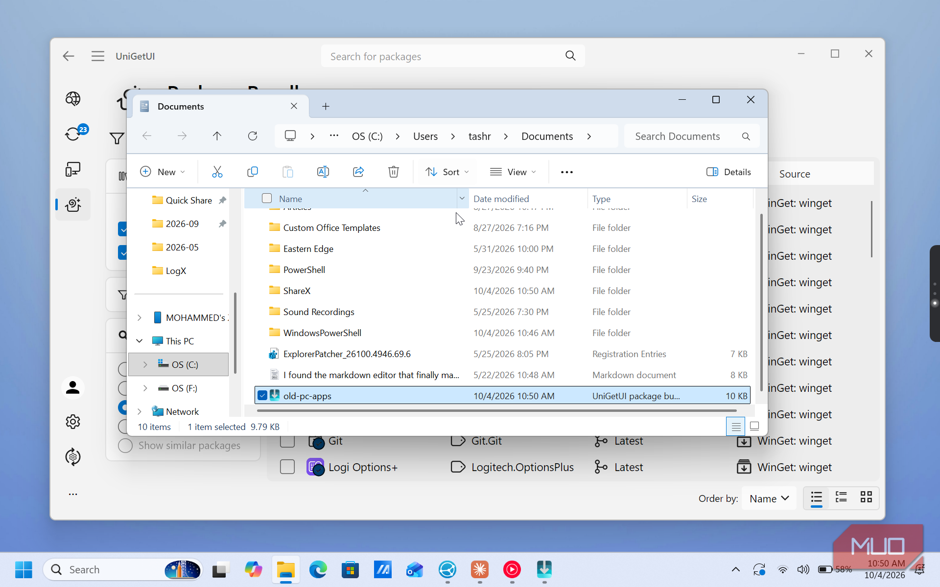The width and height of the screenshot is (940, 587).
Task: Open the Sort dropdown menu
Action: [x=447, y=172]
